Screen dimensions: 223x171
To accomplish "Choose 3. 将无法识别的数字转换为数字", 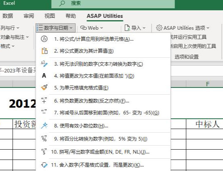I will click(103, 64).
